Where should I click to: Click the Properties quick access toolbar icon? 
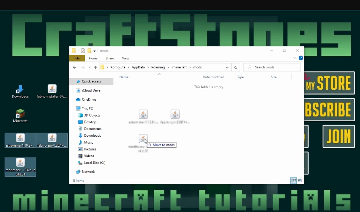coord(83,51)
